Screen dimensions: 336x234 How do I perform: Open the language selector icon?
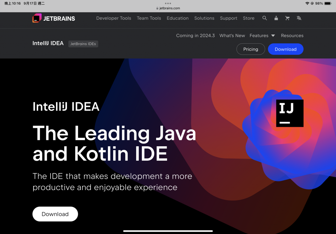[299, 18]
